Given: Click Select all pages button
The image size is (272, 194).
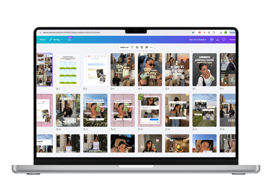Looking at the screenshot, I should click(124, 47).
